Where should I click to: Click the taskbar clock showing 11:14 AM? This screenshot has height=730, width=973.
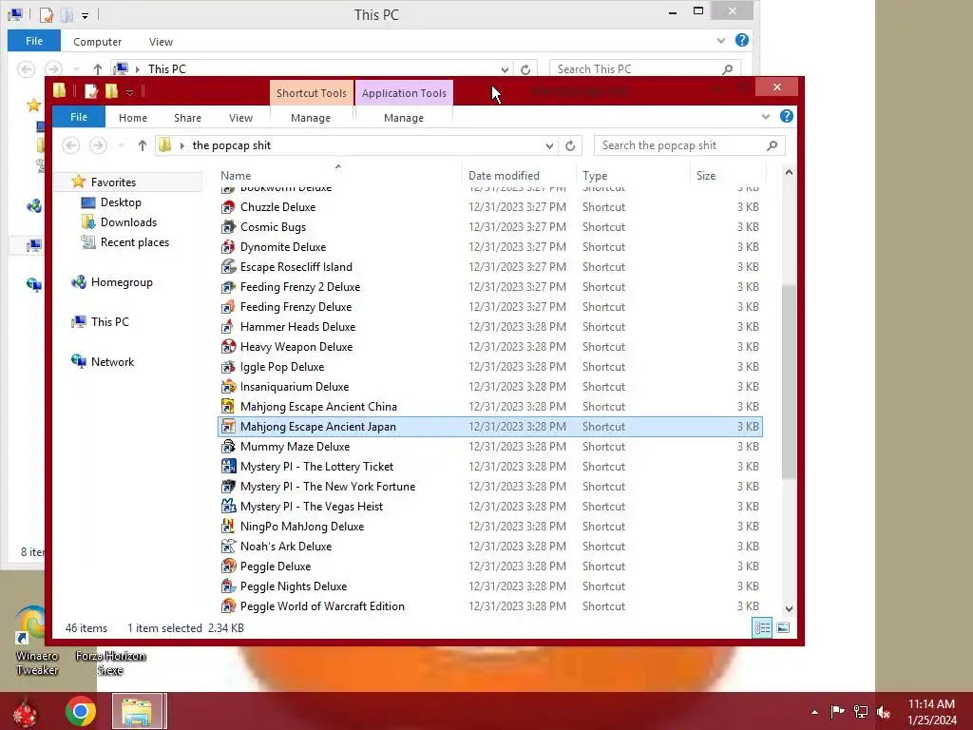[x=932, y=712]
